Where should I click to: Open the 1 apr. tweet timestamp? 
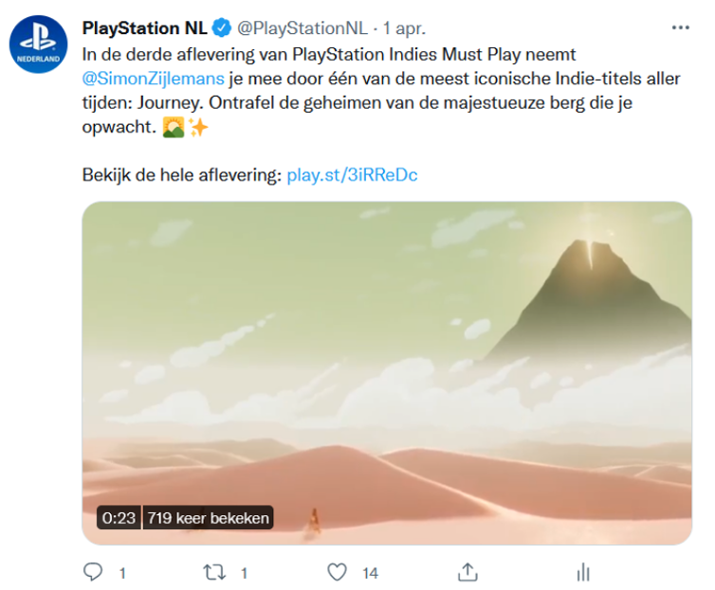pos(404,28)
